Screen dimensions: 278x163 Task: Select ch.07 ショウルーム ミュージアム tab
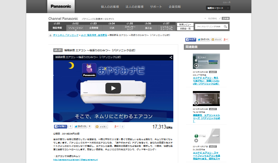(167, 26)
